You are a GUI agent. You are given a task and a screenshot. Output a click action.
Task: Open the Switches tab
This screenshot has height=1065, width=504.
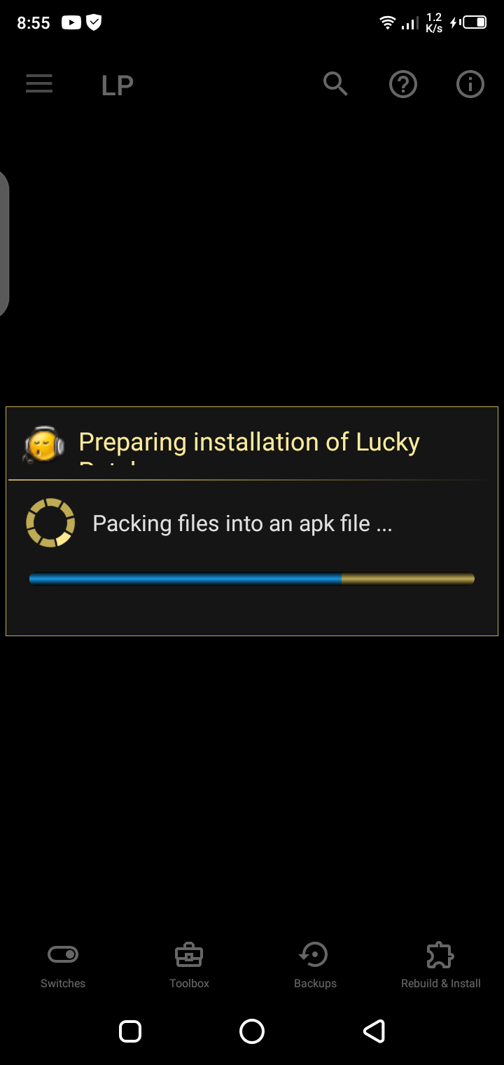tap(63, 965)
